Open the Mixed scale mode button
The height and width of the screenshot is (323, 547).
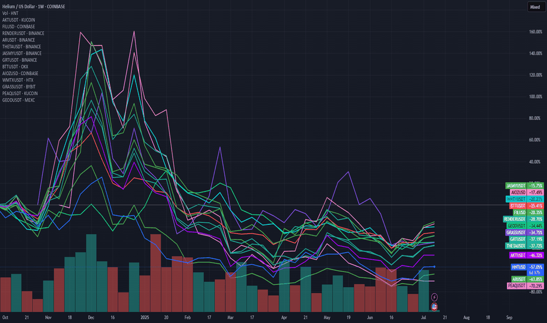pyautogui.click(x=535, y=7)
